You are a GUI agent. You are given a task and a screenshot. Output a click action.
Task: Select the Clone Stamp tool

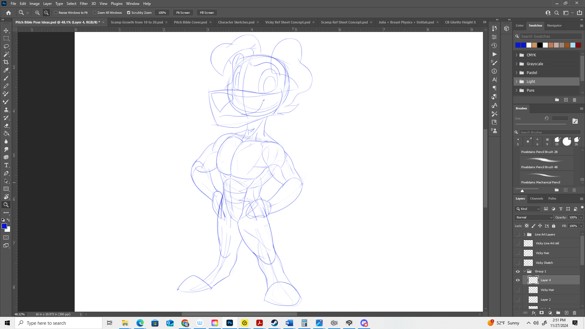pos(6,110)
